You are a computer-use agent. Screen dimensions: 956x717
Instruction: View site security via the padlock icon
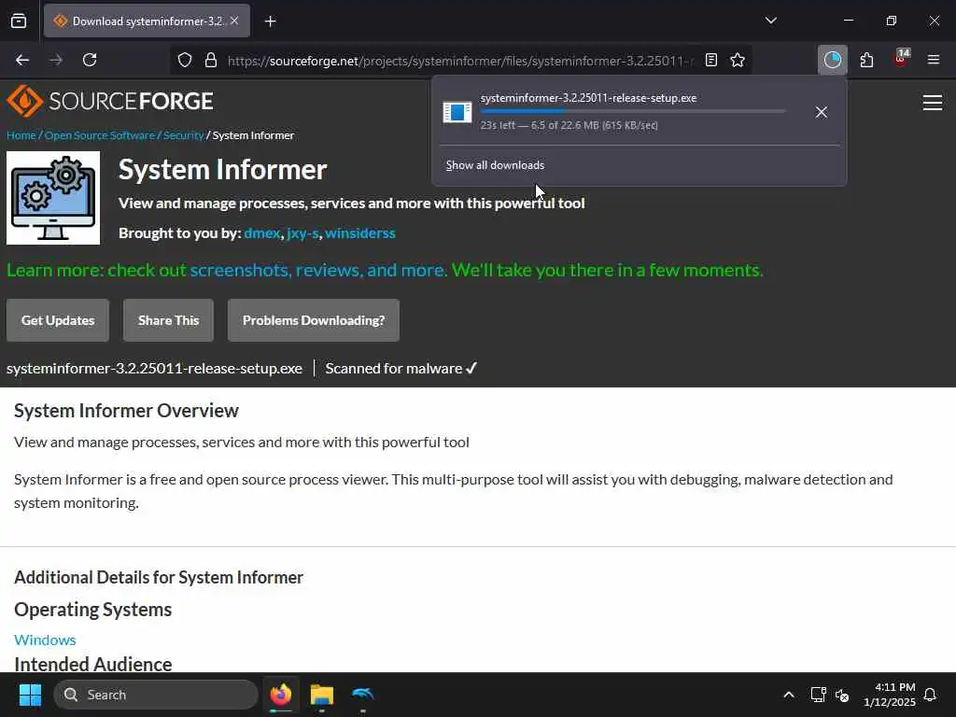[211, 60]
